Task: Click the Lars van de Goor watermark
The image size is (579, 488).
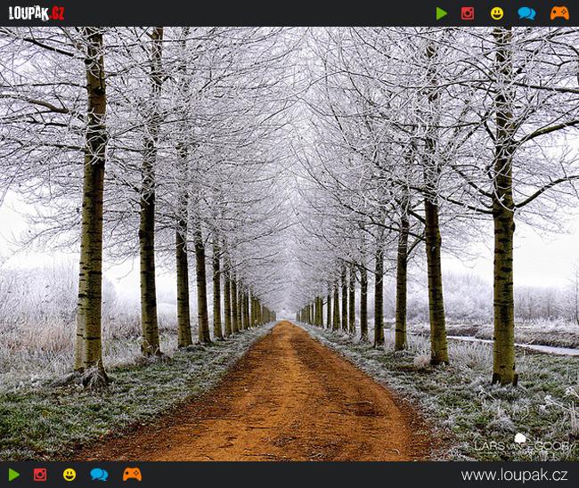Action: point(520,443)
